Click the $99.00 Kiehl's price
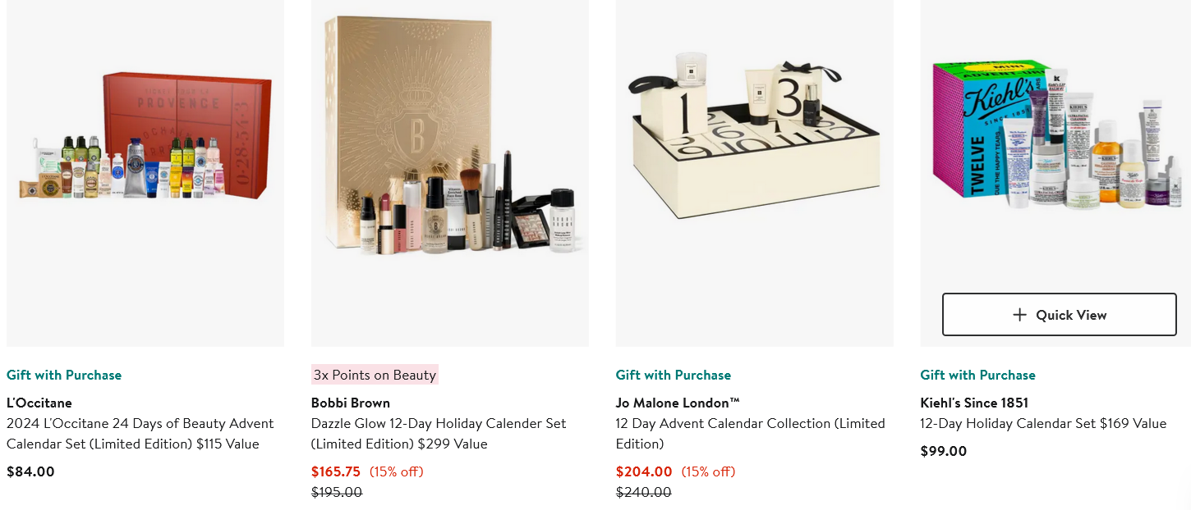1191x510 pixels. pyautogui.click(x=944, y=451)
